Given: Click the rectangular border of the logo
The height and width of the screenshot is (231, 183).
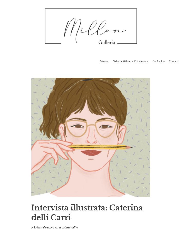Looking at the screenshot, I should point(91,9).
